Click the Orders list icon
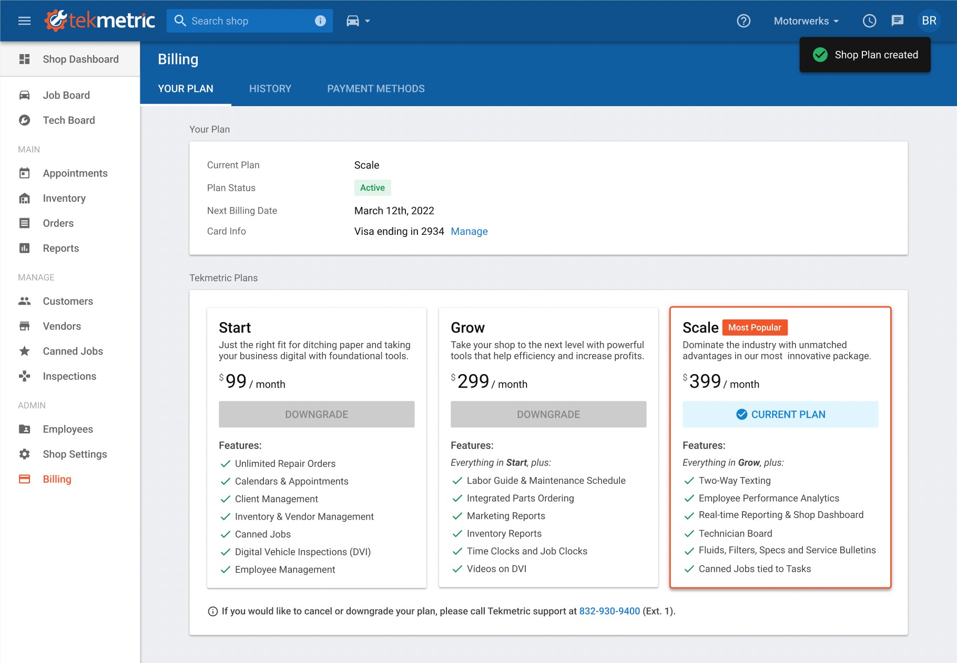The width and height of the screenshot is (957, 663). pyautogui.click(x=24, y=223)
